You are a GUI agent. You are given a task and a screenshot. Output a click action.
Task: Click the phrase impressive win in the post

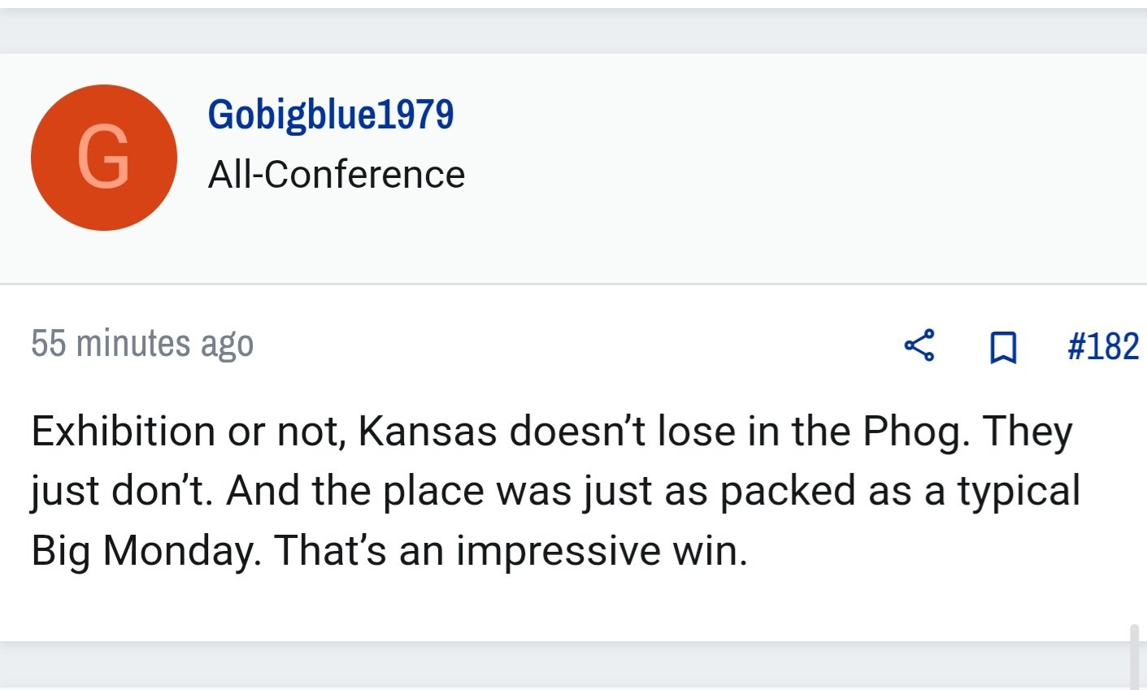[x=601, y=552]
